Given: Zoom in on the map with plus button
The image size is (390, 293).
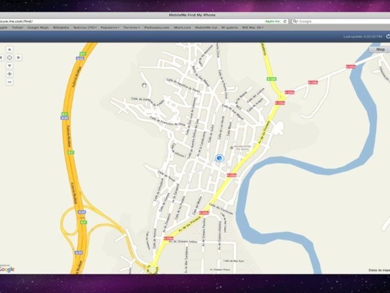Looking at the screenshot, I should 9,74.
